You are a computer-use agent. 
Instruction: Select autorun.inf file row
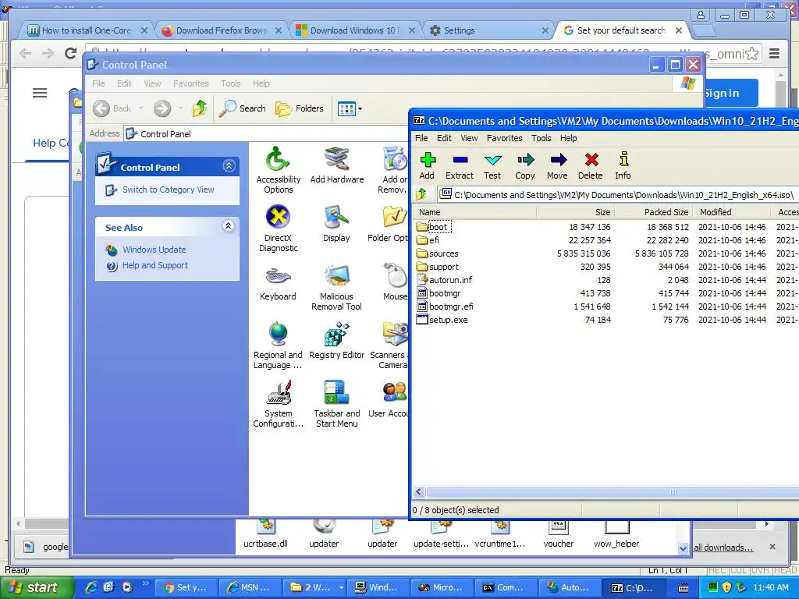(606, 280)
